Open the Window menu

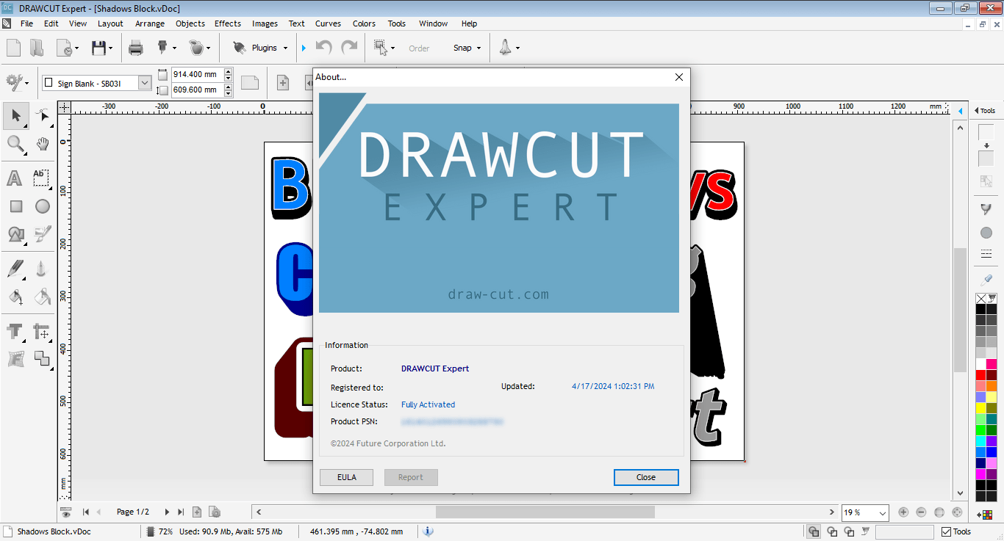[433, 23]
